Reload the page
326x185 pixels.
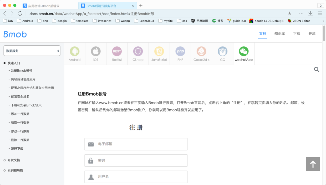(x=20, y=13)
